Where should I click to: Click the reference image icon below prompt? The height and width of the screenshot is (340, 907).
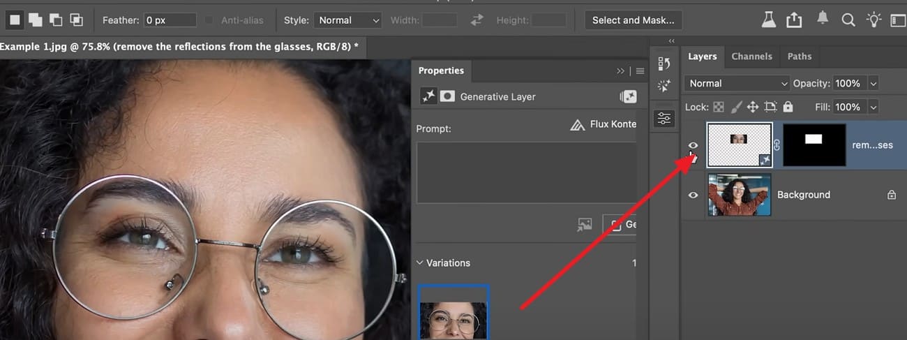coord(584,225)
